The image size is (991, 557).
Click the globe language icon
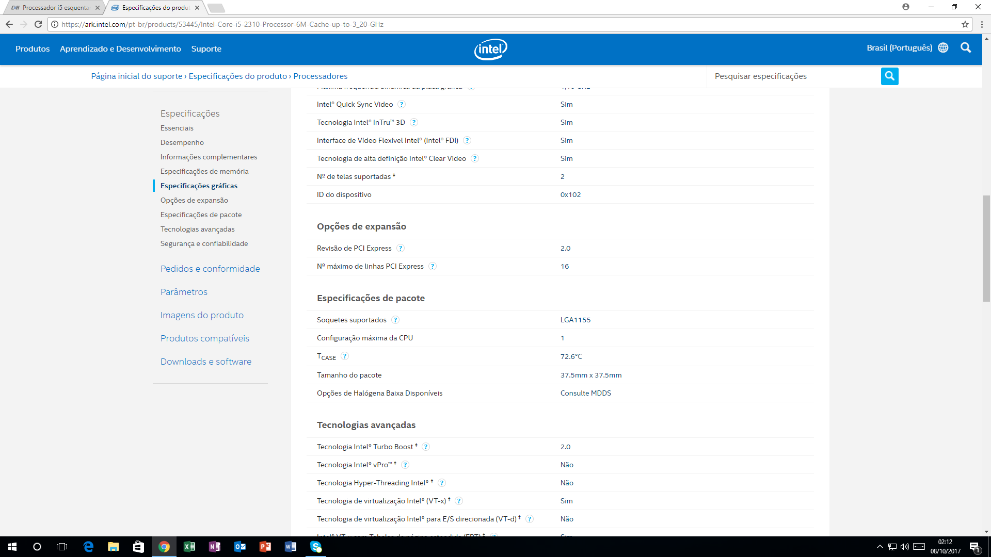tap(943, 48)
